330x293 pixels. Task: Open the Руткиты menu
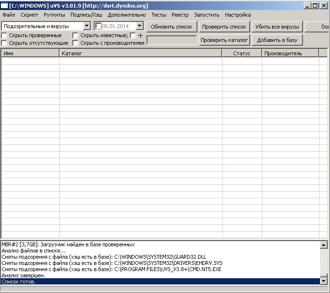point(54,15)
